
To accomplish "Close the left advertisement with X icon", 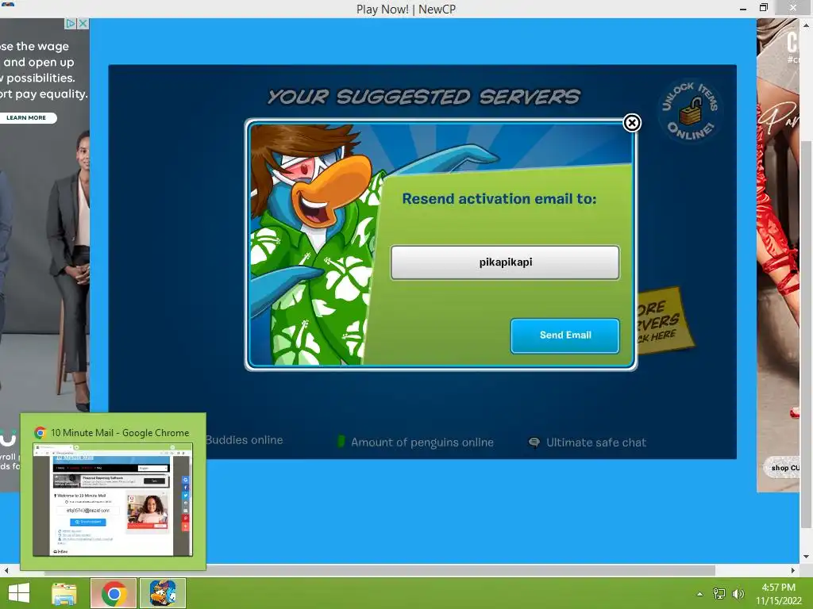I will (x=83, y=23).
